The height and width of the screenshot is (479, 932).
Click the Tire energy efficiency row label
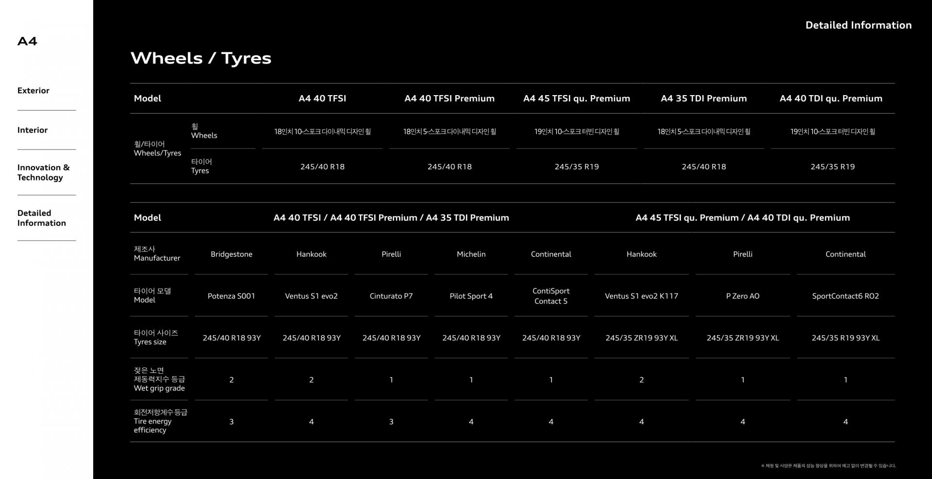click(x=161, y=421)
